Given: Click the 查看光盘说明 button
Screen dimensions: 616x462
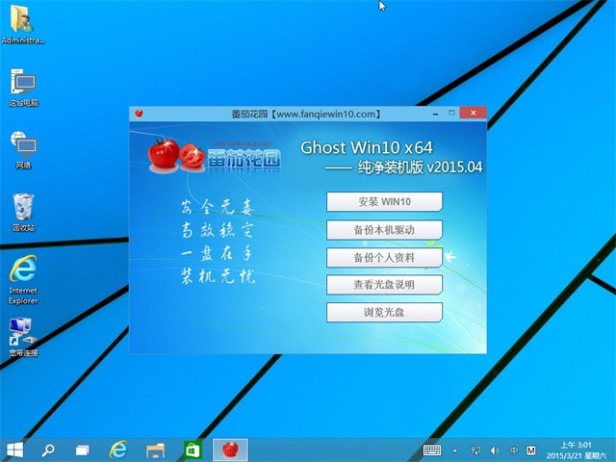Looking at the screenshot, I should point(384,285).
